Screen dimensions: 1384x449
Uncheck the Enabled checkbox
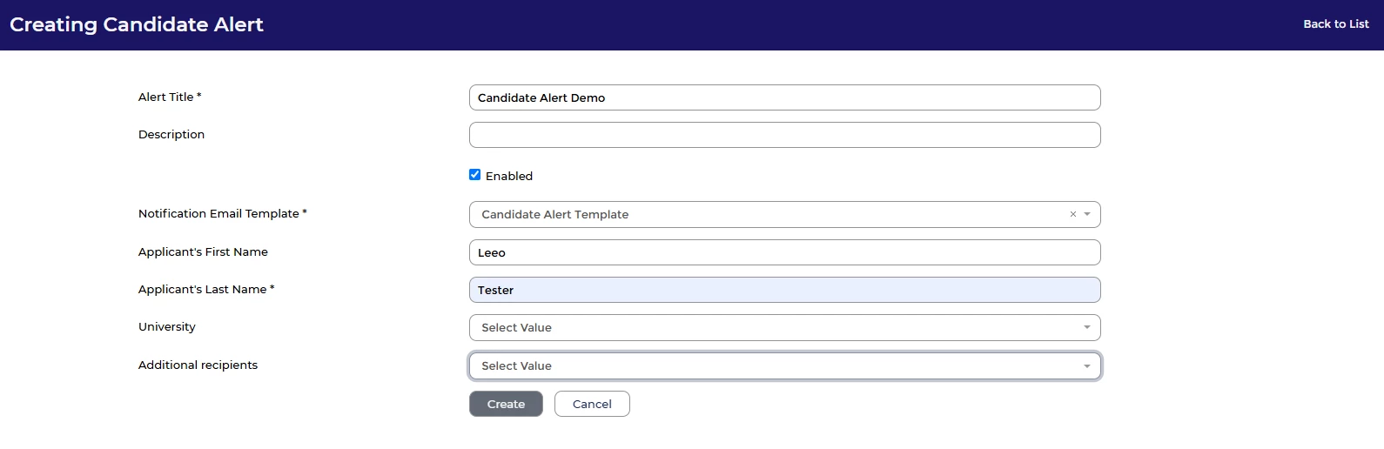pyautogui.click(x=474, y=175)
